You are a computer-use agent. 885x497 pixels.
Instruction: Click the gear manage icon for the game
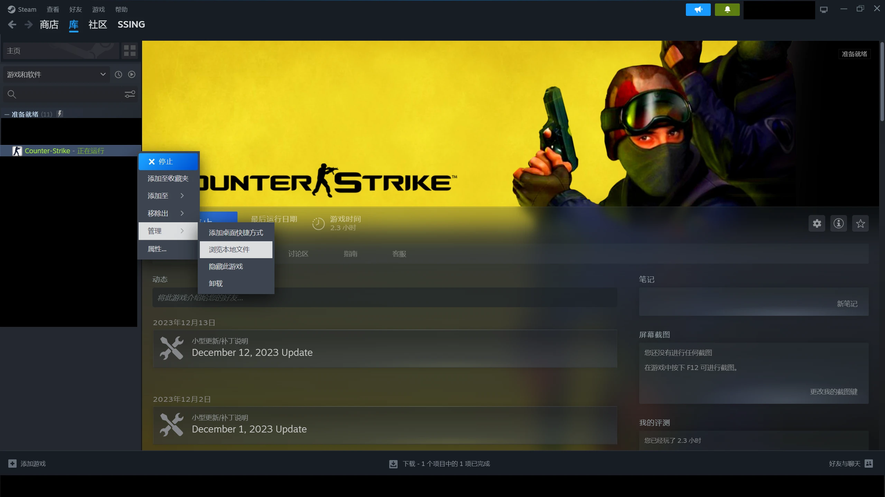pyautogui.click(x=817, y=223)
